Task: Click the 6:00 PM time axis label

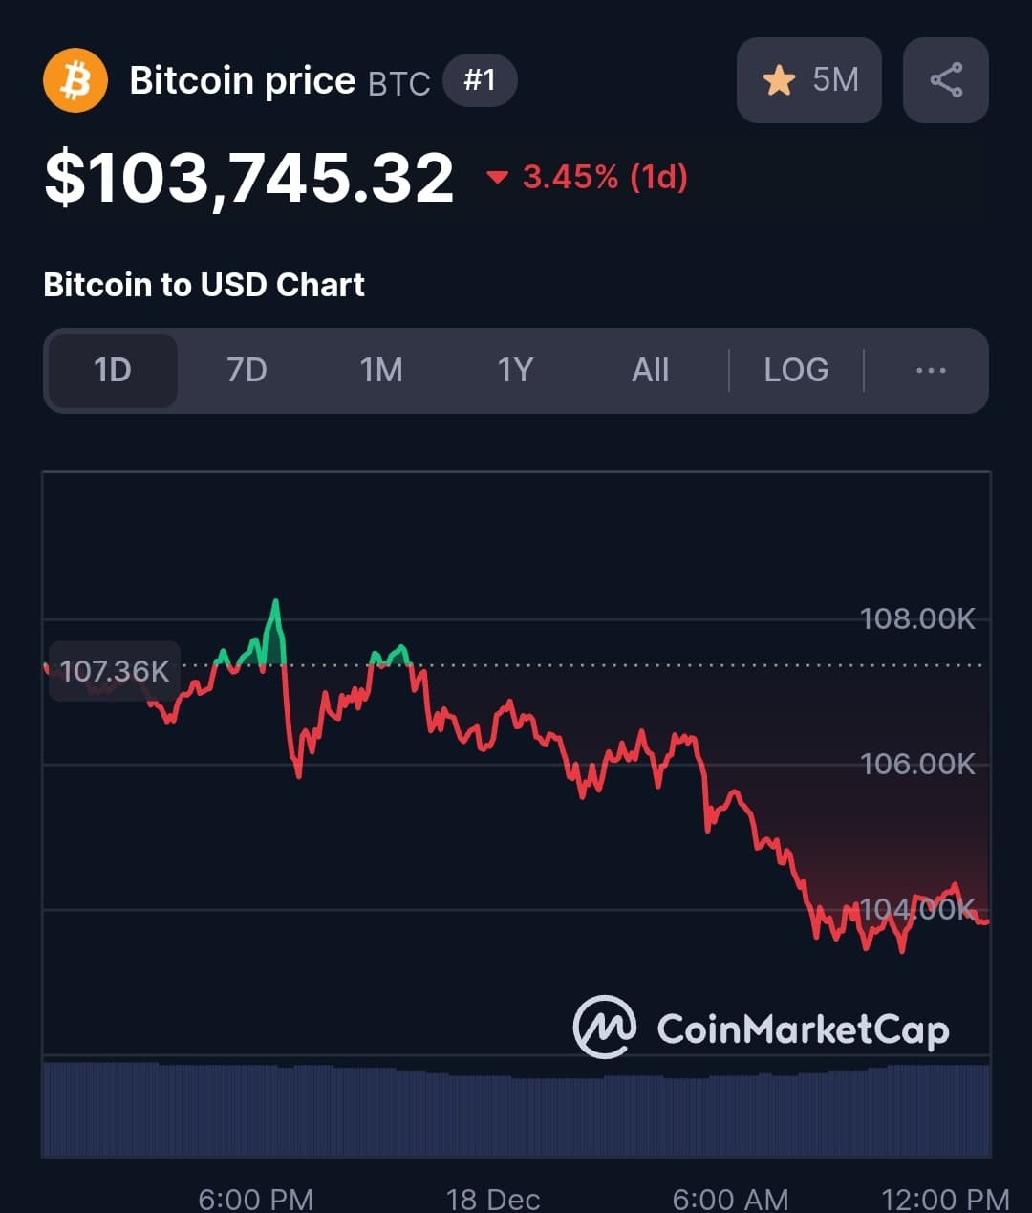Action: pyautogui.click(x=255, y=1199)
